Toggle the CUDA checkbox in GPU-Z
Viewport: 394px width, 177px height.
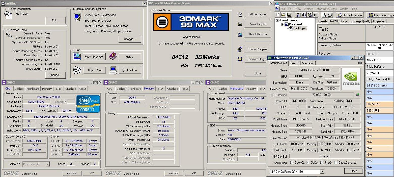tap(307, 163)
